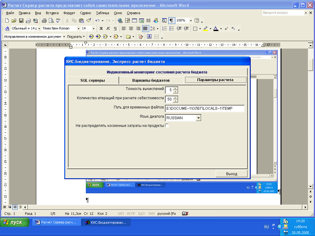This screenshot has width=315, height=236.
Task: Click the Open file folder icon
Action: (14, 21)
